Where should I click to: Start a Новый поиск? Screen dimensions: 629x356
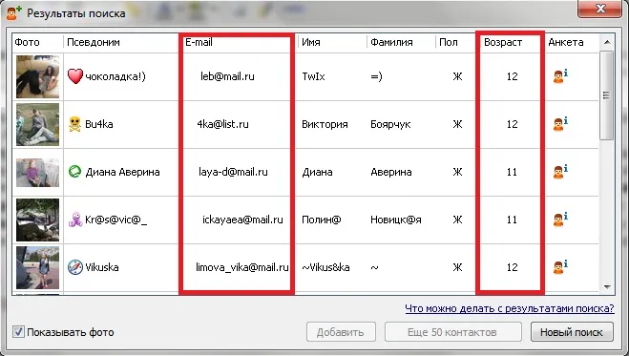572,332
